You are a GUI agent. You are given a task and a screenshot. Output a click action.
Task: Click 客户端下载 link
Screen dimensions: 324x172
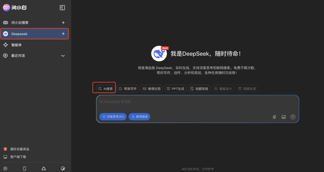pyautogui.click(x=18, y=157)
